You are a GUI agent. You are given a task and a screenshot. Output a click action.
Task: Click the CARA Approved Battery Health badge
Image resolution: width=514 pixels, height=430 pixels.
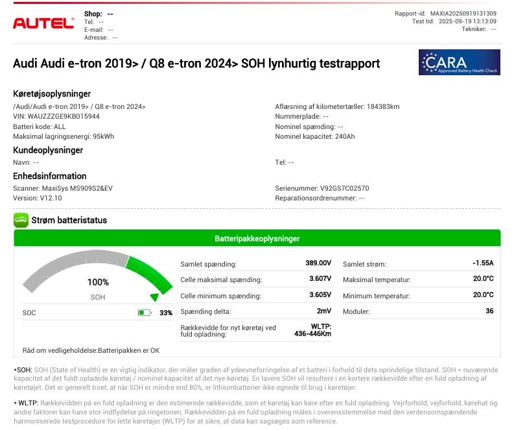point(459,62)
